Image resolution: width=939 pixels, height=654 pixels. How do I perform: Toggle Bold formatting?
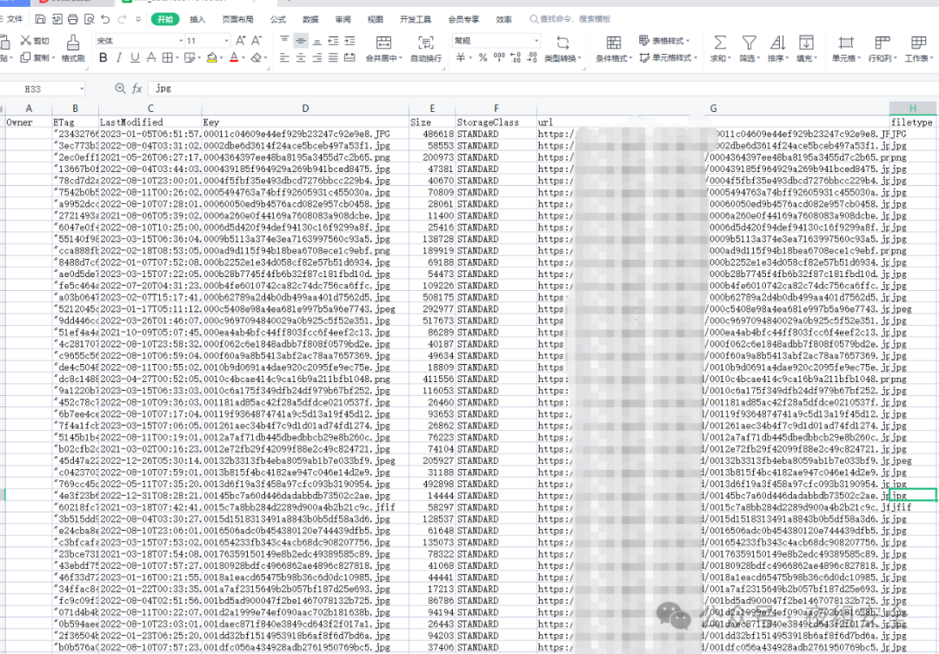[x=103, y=58]
